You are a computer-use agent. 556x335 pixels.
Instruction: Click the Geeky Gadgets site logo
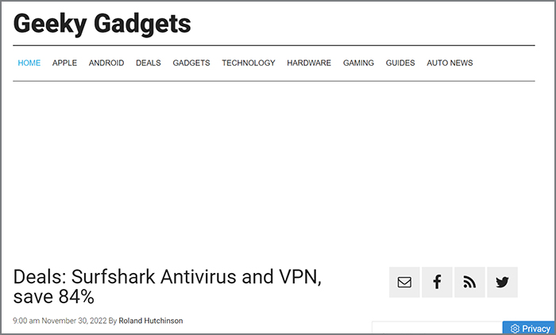[102, 23]
